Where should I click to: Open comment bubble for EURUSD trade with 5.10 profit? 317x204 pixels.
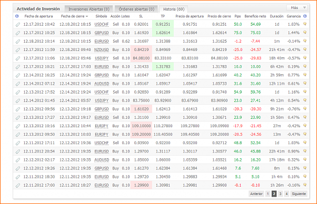pyautogui.click(x=305, y=177)
